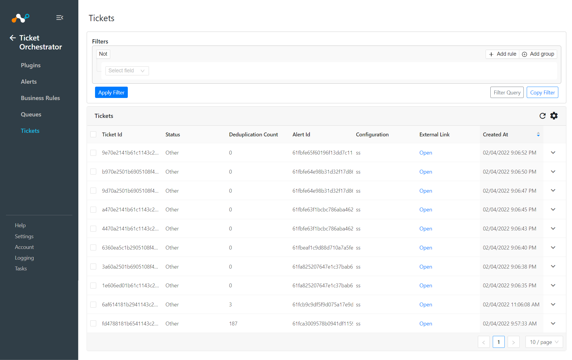The image size is (572, 360).
Task: Sort by Created At column arrows
Action: [538, 135]
